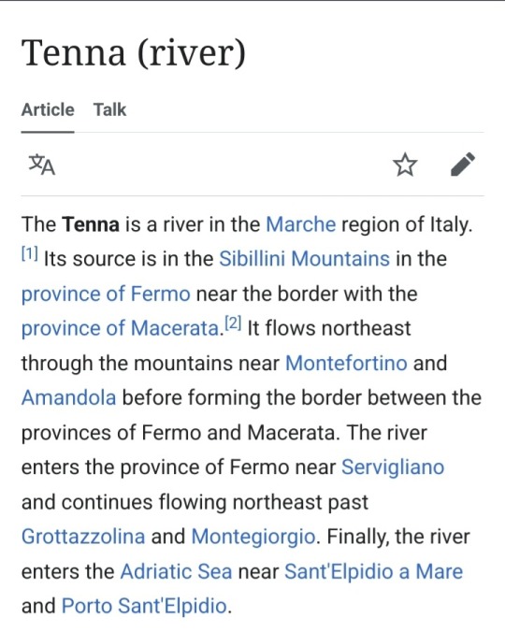
Task: Follow the Sant'Elpidio a Mare link
Action: [x=374, y=571]
